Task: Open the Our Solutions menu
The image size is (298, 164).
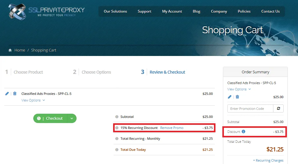Action: point(115,11)
